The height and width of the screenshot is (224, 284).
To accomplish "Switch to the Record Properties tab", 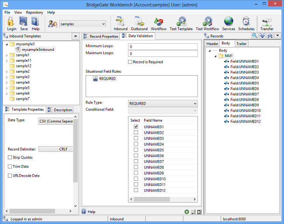I will pos(100,36).
